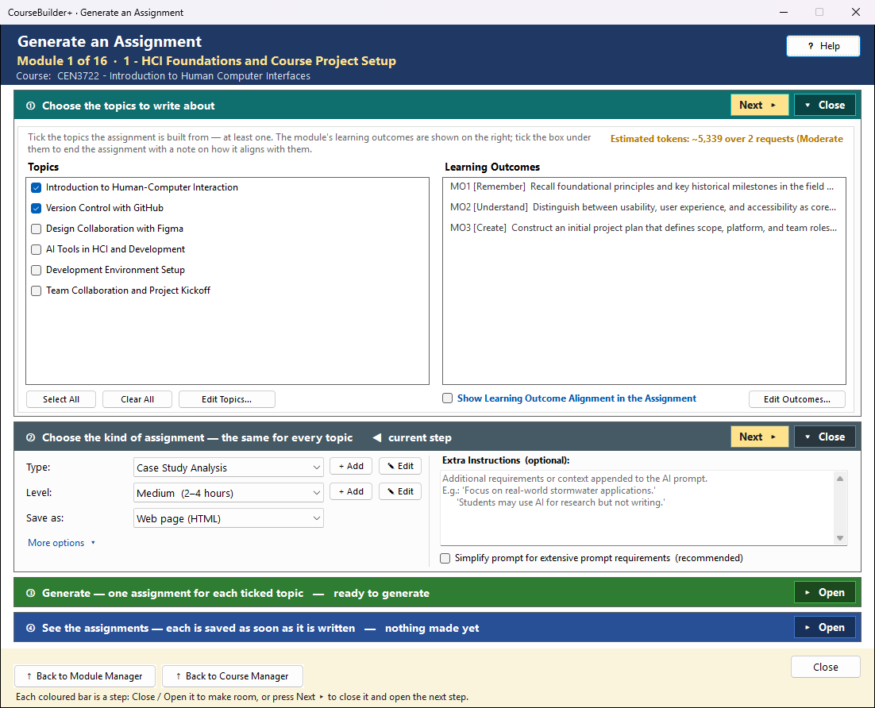The height and width of the screenshot is (708, 875).
Task: Click the bottom Close button
Action: (825, 667)
